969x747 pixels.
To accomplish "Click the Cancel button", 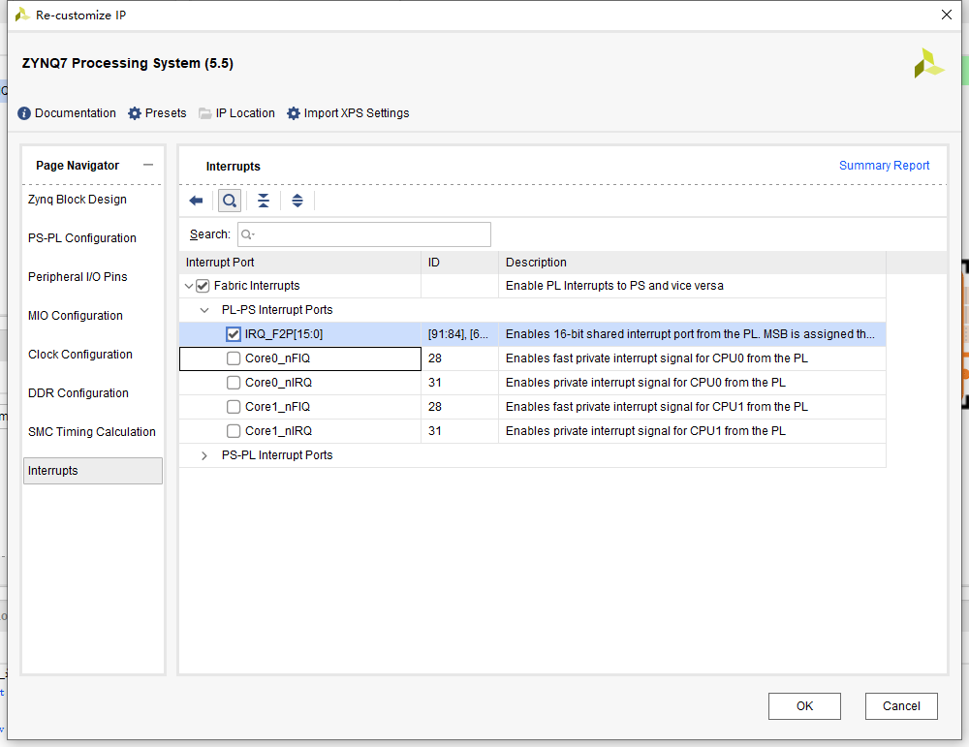I will [x=901, y=705].
